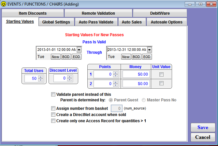Click EOD under the end date
This screenshot has width=218, height=146.
[147, 57]
